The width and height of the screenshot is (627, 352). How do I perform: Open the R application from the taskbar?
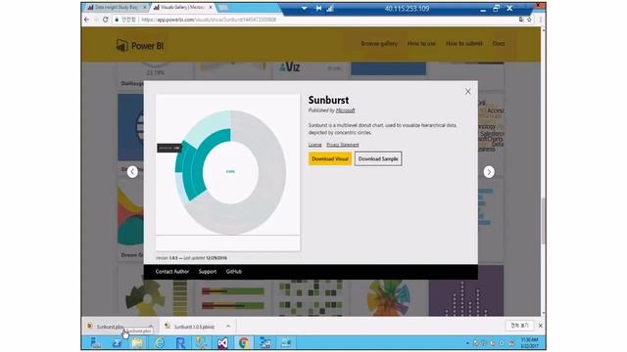click(x=180, y=343)
